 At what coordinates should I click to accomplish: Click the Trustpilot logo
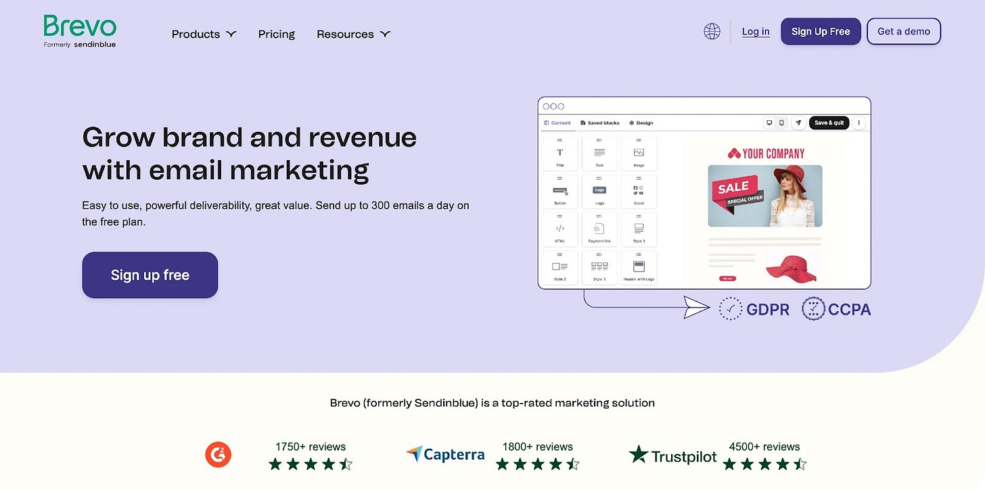[x=672, y=455]
